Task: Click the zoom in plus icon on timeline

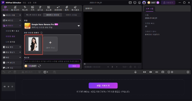Action: [x=188, y=72]
